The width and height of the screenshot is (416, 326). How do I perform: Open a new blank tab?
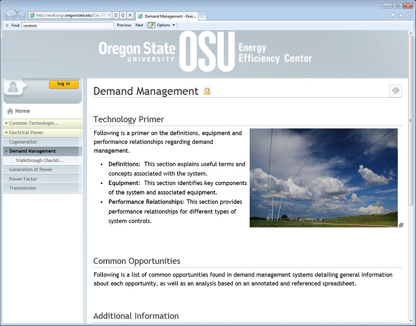[203, 16]
